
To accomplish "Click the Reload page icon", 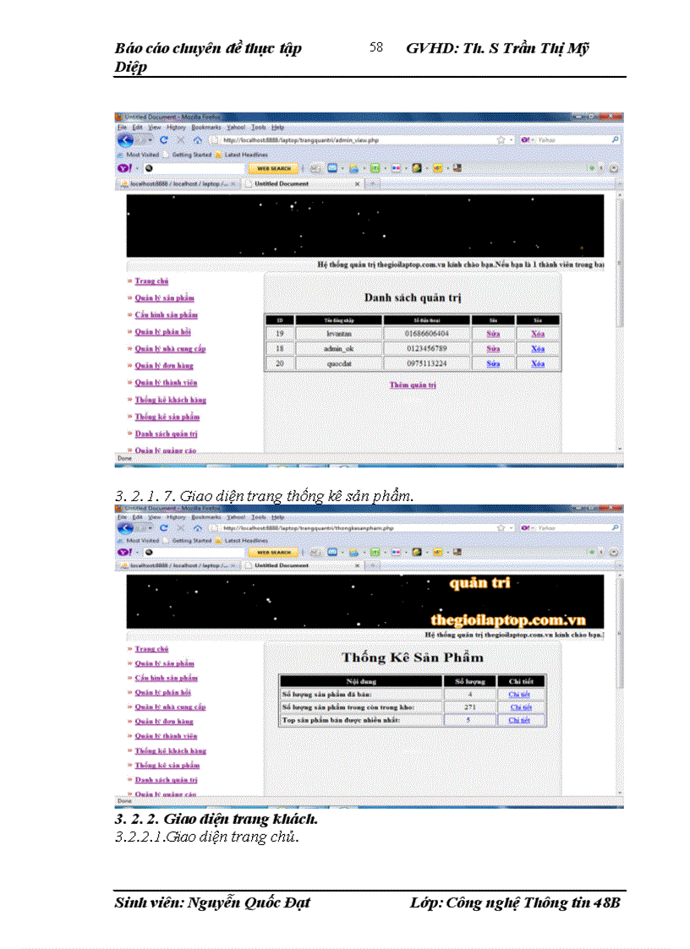I will tap(162, 139).
